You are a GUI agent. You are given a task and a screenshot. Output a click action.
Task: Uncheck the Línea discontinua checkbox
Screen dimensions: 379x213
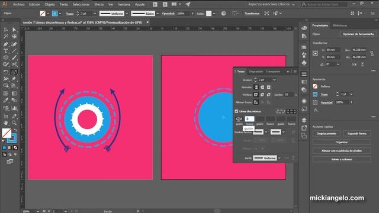click(x=236, y=111)
